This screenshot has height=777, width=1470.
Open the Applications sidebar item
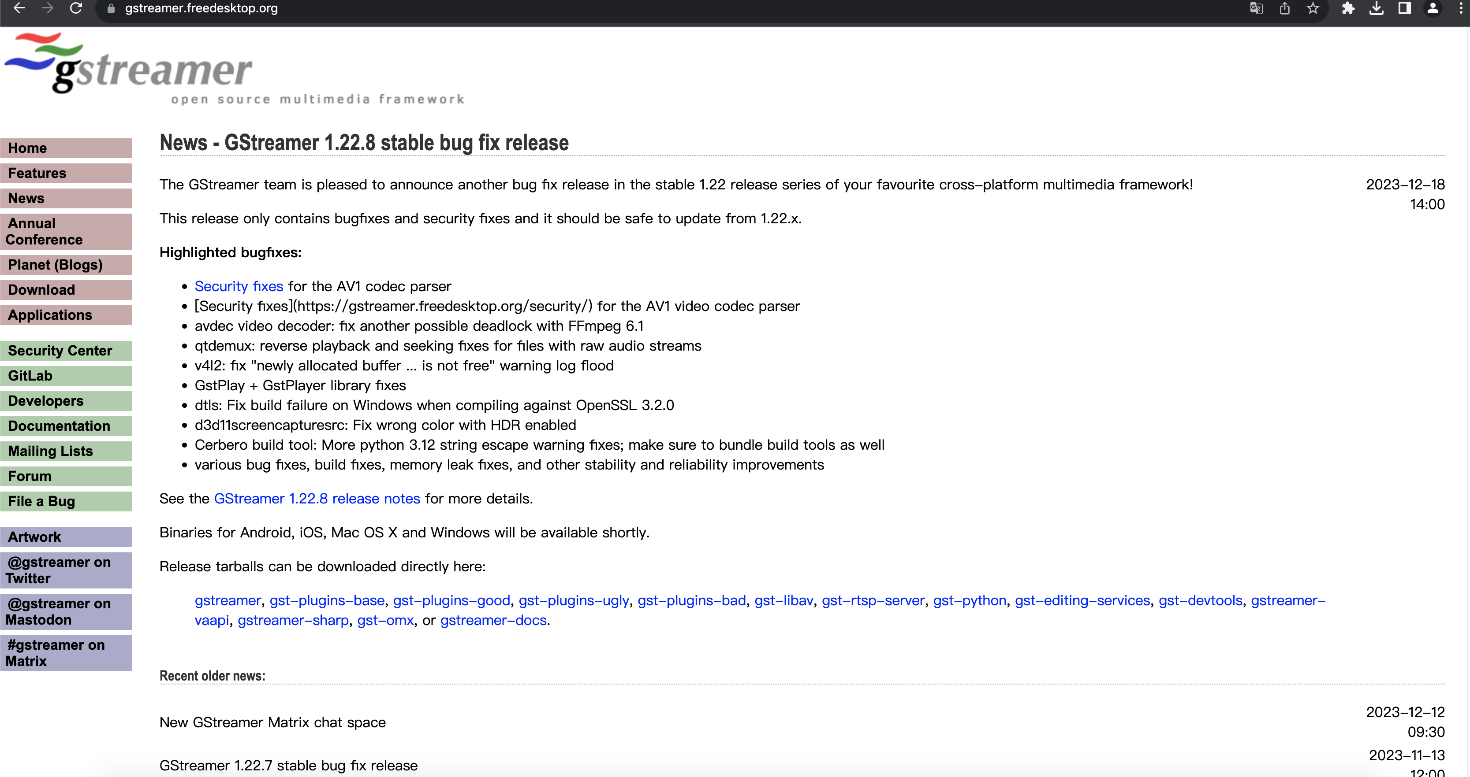(x=66, y=315)
